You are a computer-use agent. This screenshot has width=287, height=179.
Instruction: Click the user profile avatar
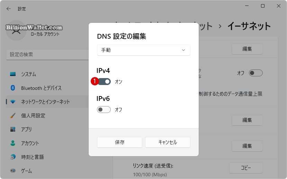[x=16, y=30]
